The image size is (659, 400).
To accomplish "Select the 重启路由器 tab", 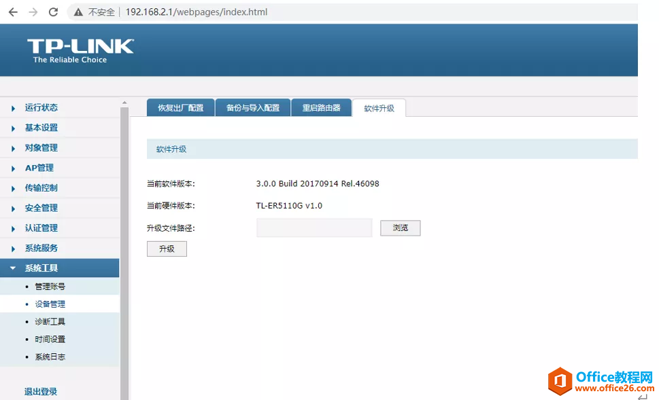I will (321, 108).
